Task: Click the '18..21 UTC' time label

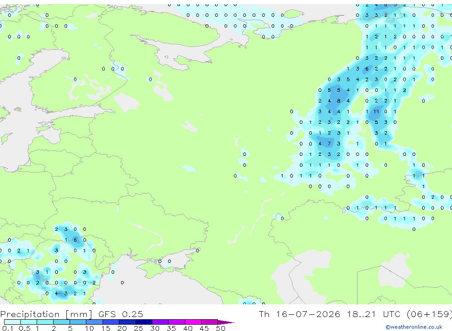Action: coord(374,314)
